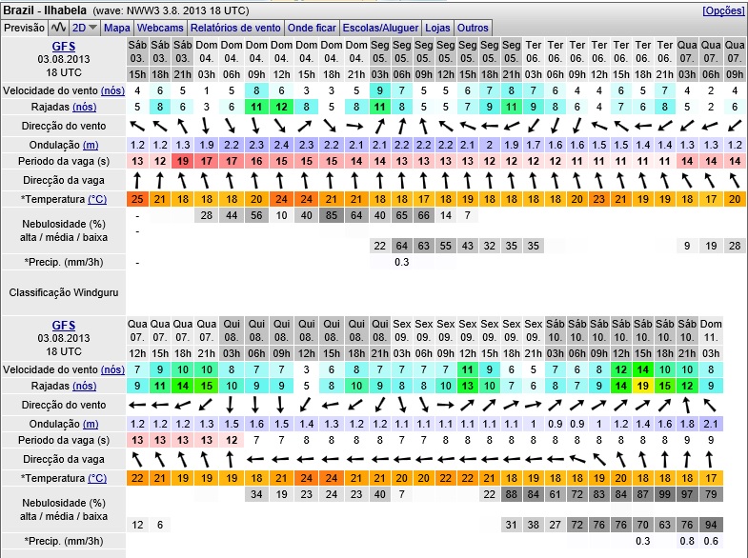Click (°C) link beside second *Temperatura row
The image size is (748, 558).
pos(97,478)
